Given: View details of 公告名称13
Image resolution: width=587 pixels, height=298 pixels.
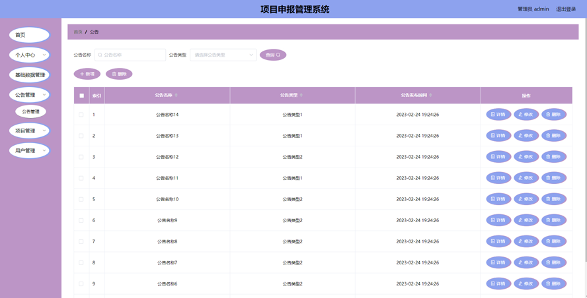Looking at the screenshot, I should tap(498, 136).
